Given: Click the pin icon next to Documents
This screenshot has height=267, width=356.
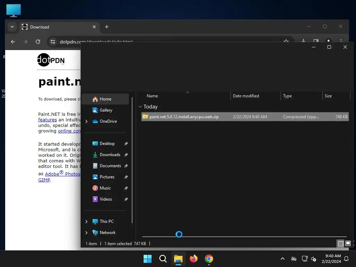Looking at the screenshot, I should pos(126,166).
